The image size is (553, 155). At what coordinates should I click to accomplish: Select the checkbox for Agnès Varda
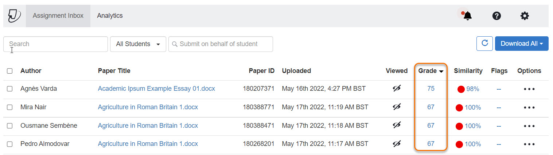coord(10,89)
